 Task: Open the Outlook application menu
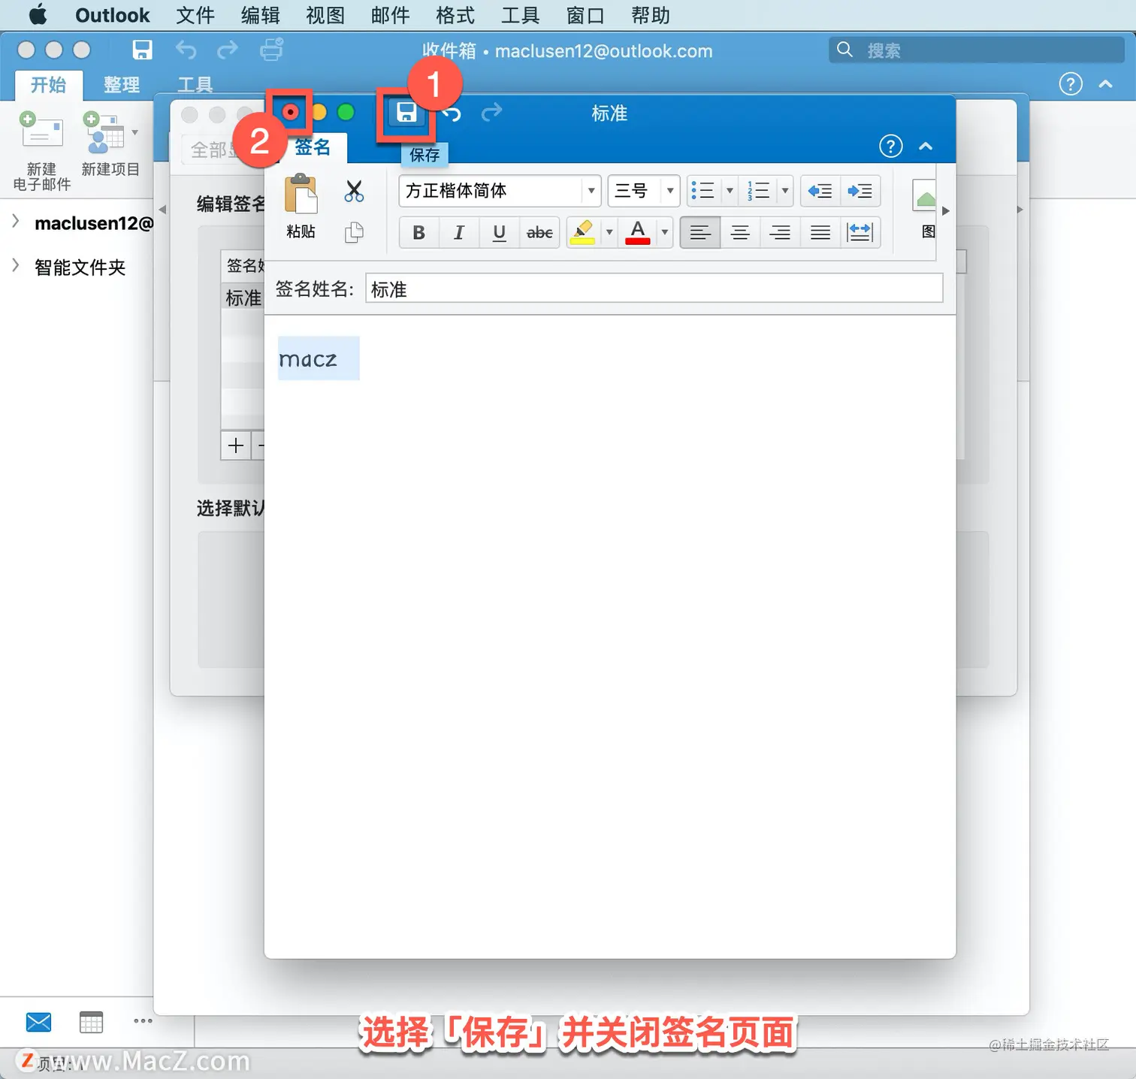point(113,15)
